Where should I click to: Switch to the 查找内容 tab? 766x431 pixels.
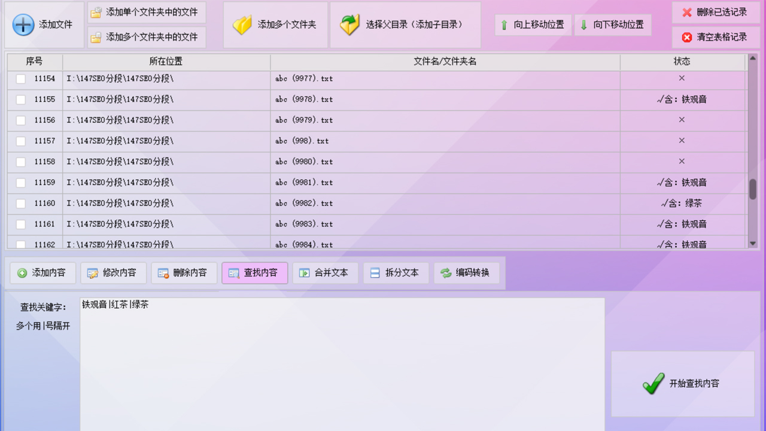coord(254,273)
